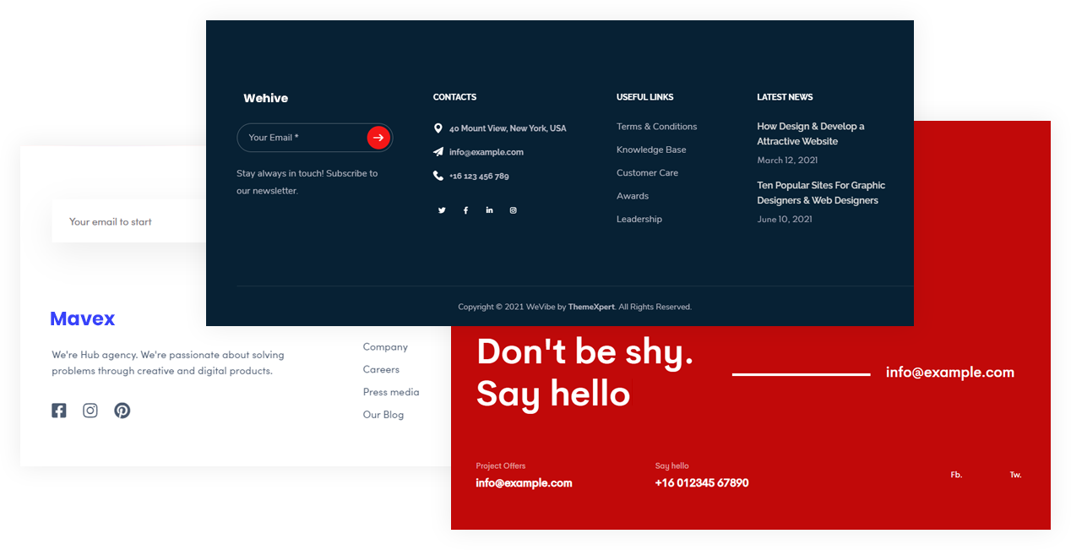1071x550 pixels.
Task: Focus the Your email to start field
Action: [128, 221]
